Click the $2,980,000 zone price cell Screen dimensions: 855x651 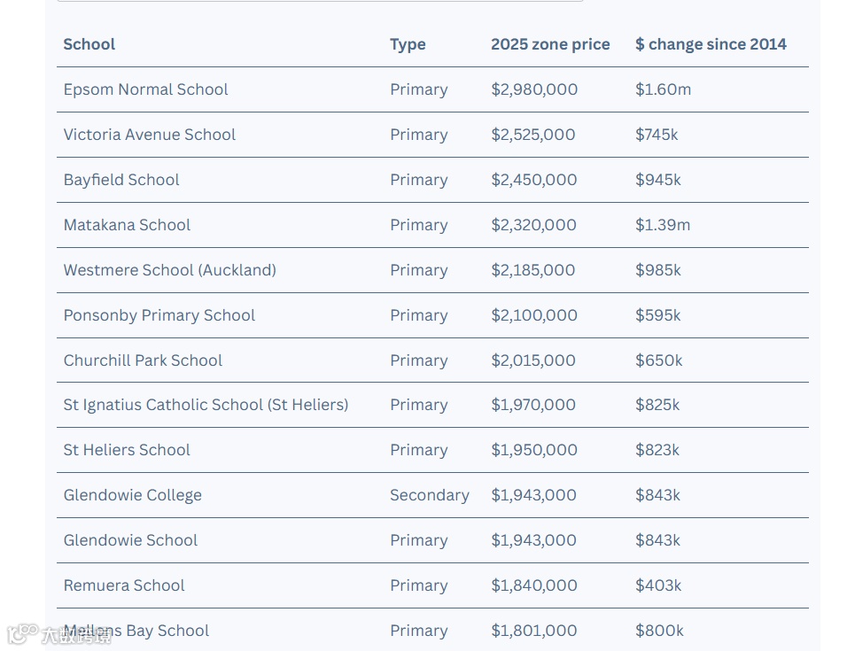[x=534, y=89]
